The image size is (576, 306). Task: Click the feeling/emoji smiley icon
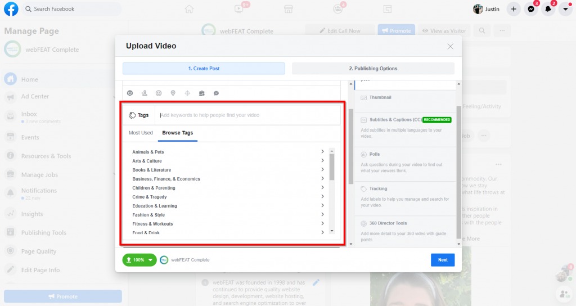click(159, 93)
